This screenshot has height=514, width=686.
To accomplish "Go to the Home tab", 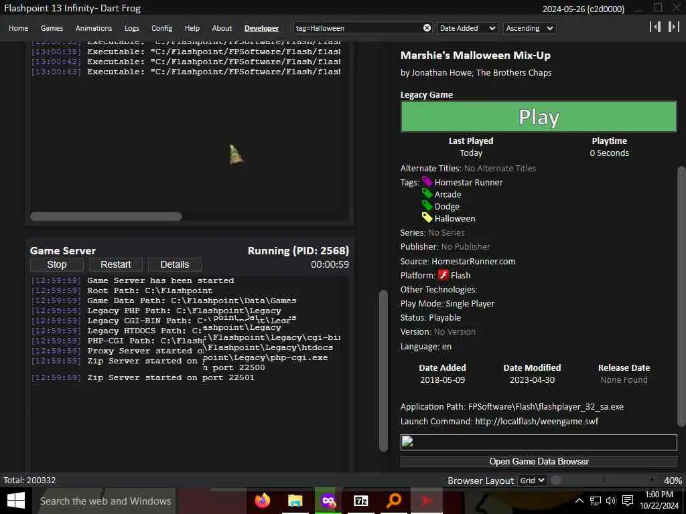I will (18, 28).
